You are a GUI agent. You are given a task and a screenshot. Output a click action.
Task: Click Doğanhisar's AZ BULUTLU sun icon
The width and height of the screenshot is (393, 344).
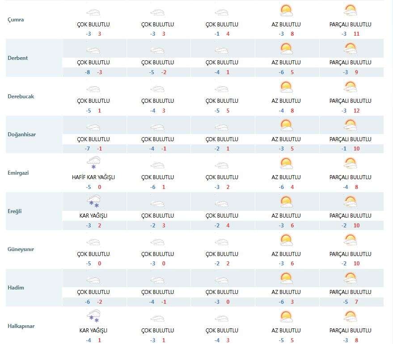coord(286,125)
